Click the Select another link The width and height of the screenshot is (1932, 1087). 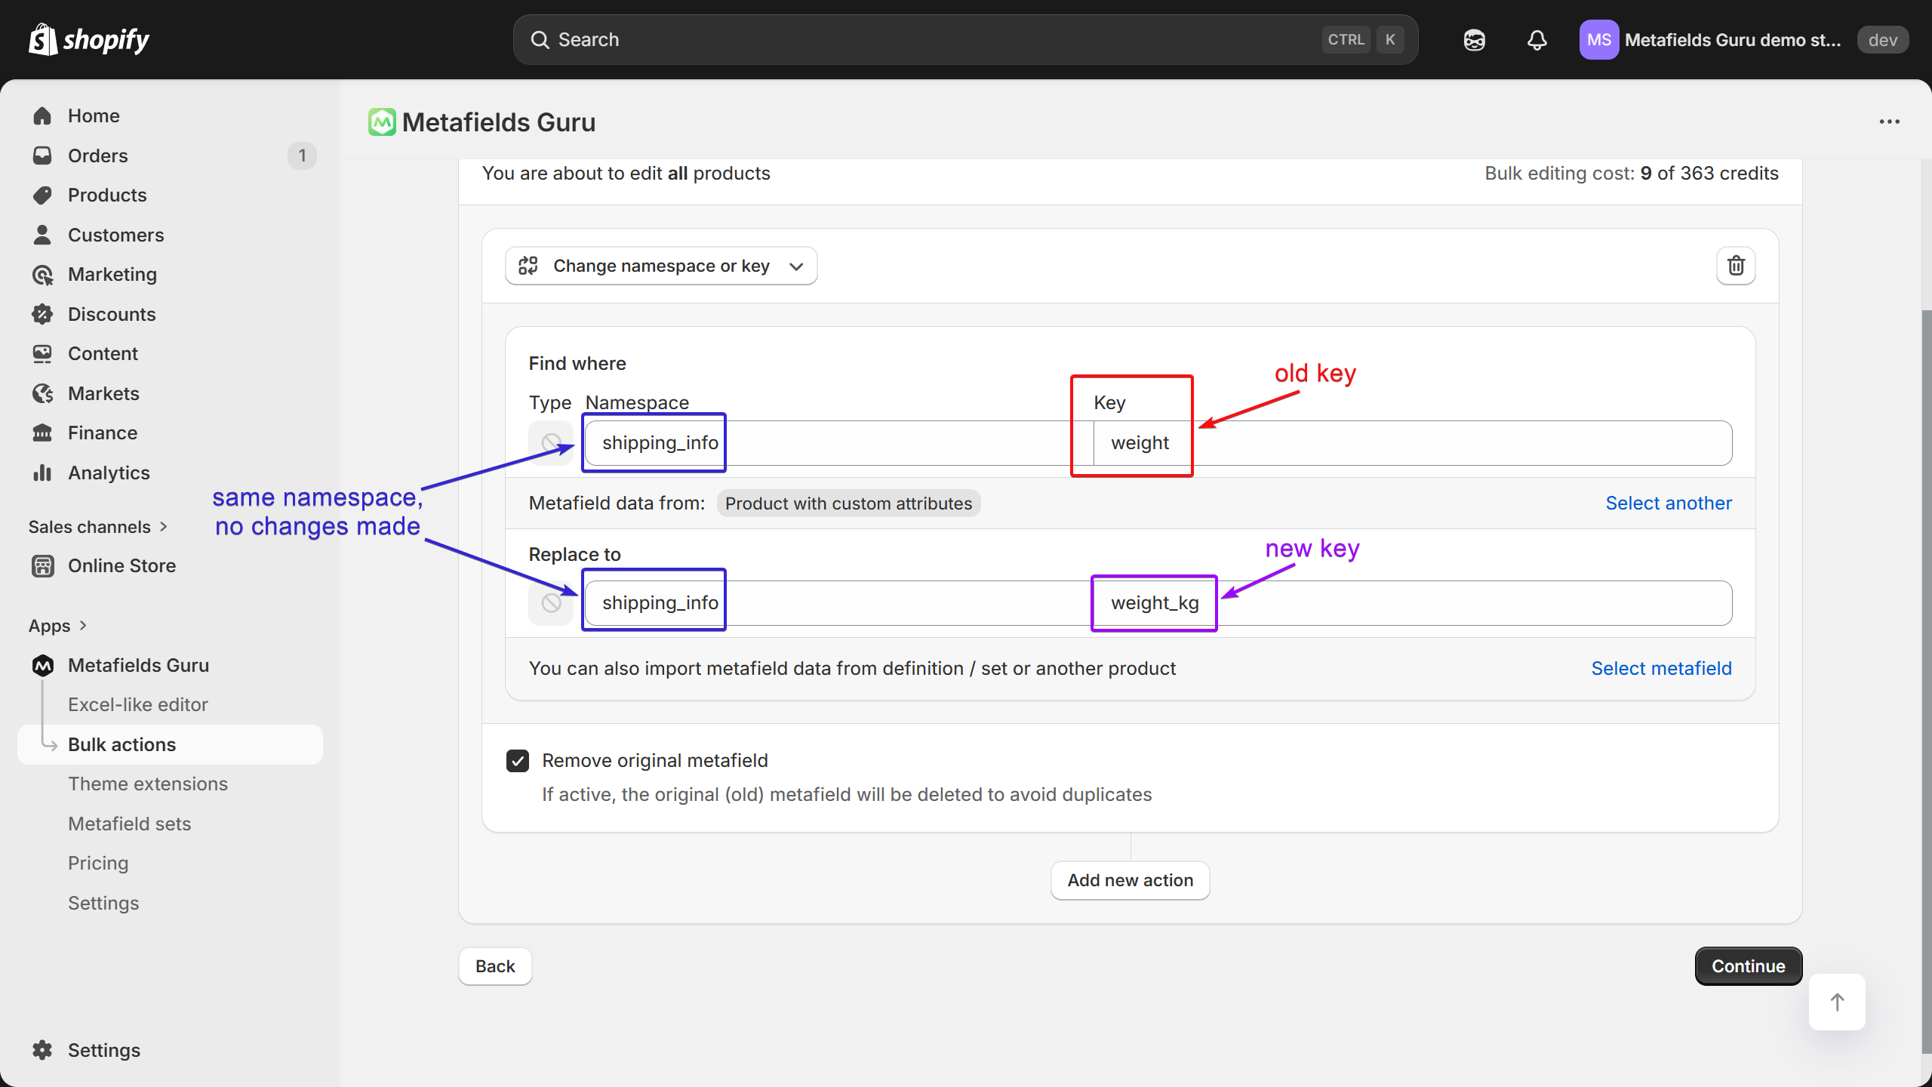click(x=1668, y=503)
